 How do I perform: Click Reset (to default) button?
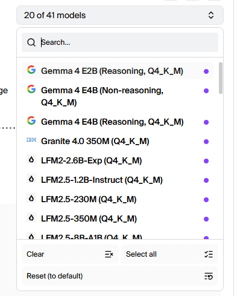tap(120, 276)
